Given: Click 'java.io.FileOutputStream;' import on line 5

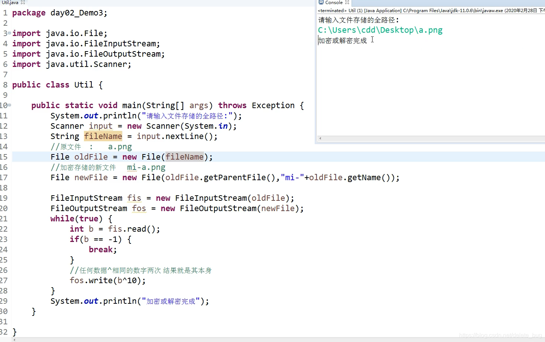Looking at the screenshot, I should [105, 54].
